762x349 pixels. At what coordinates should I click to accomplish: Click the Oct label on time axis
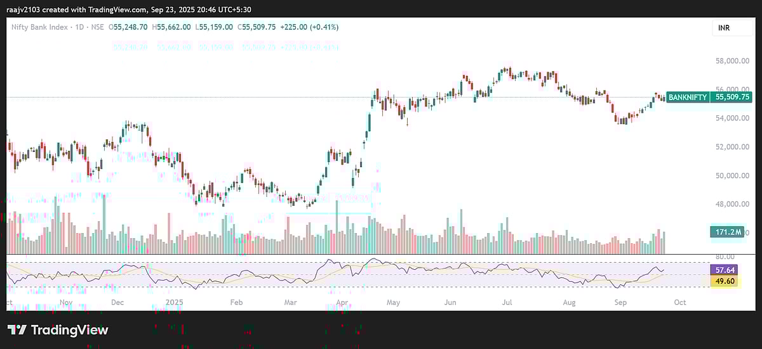pyautogui.click(x=679, y=303)
